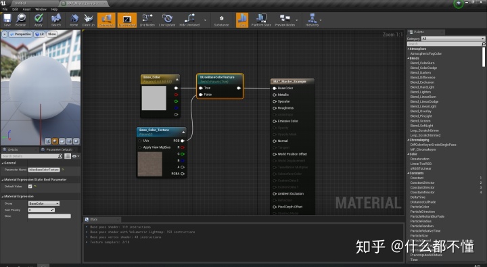
Task: Set preview mesh to sphere shape
Action: click(x=55, y=141)
